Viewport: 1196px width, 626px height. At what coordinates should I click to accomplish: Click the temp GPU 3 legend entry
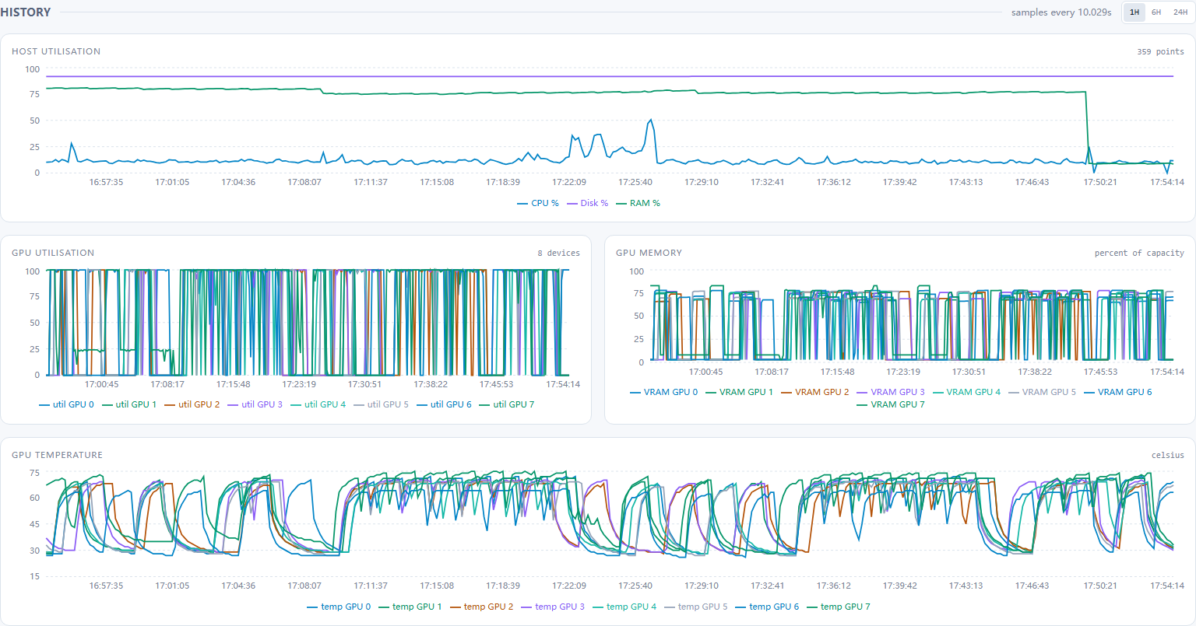point(553,607)
